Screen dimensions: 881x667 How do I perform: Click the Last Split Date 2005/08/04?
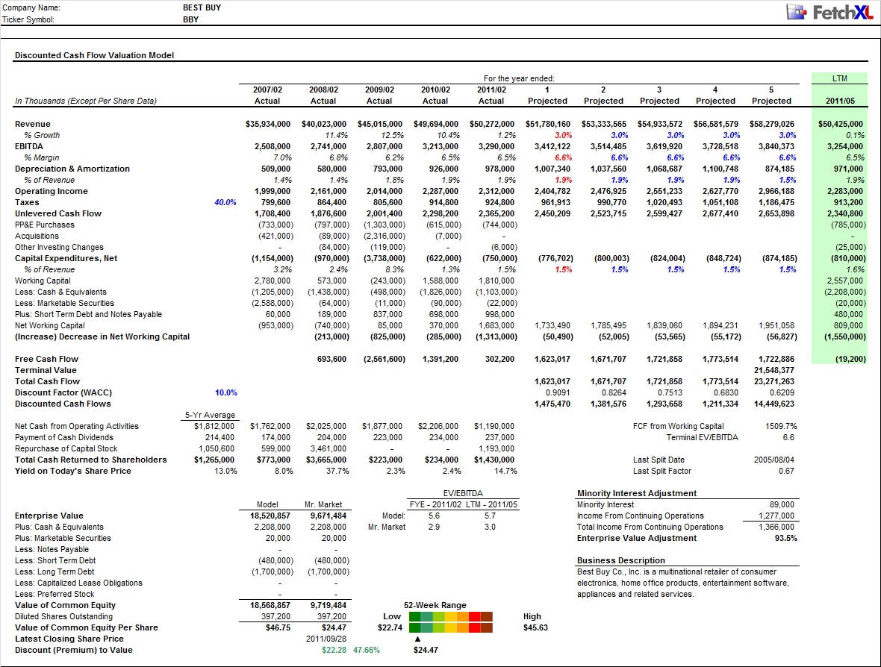pos(774,460)
